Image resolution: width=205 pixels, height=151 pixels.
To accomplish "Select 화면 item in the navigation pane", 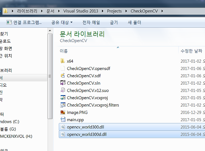I will click(x=6, y=48).
